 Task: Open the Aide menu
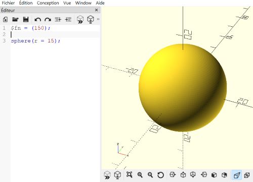[100, 3]
